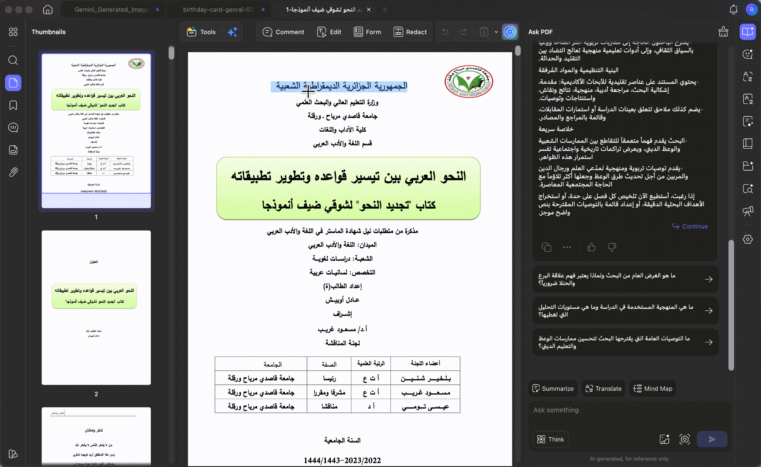Open the Redact tool

(x=410, y=32)
